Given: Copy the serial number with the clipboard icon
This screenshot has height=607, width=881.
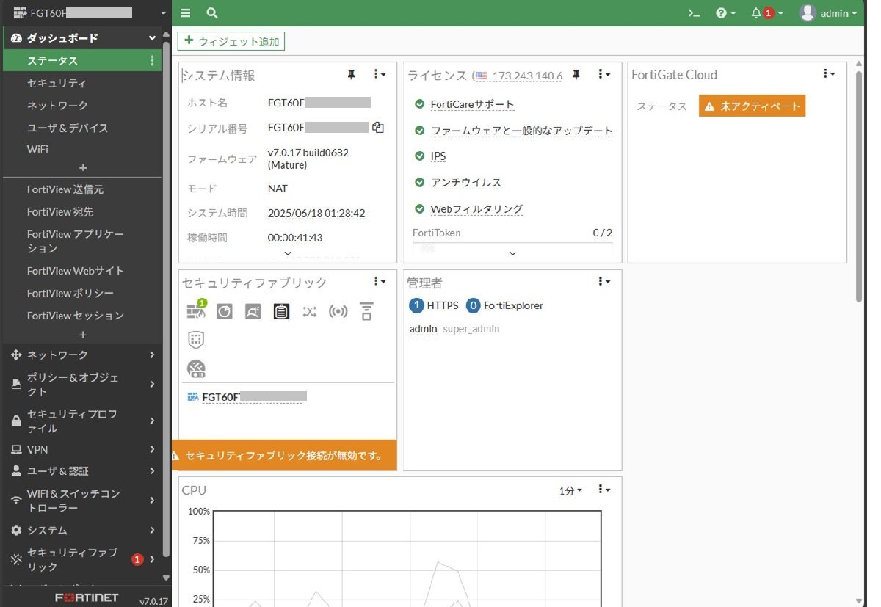Looking at the screenshot, I should (x=378, y=128).
